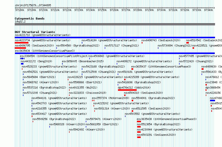Open variant nsv5712508 (Chuang2021)
222x147 pixels.
coord(99,72)
